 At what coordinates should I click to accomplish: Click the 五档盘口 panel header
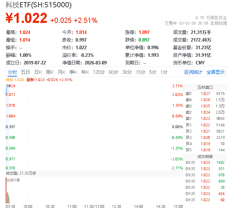205,87
